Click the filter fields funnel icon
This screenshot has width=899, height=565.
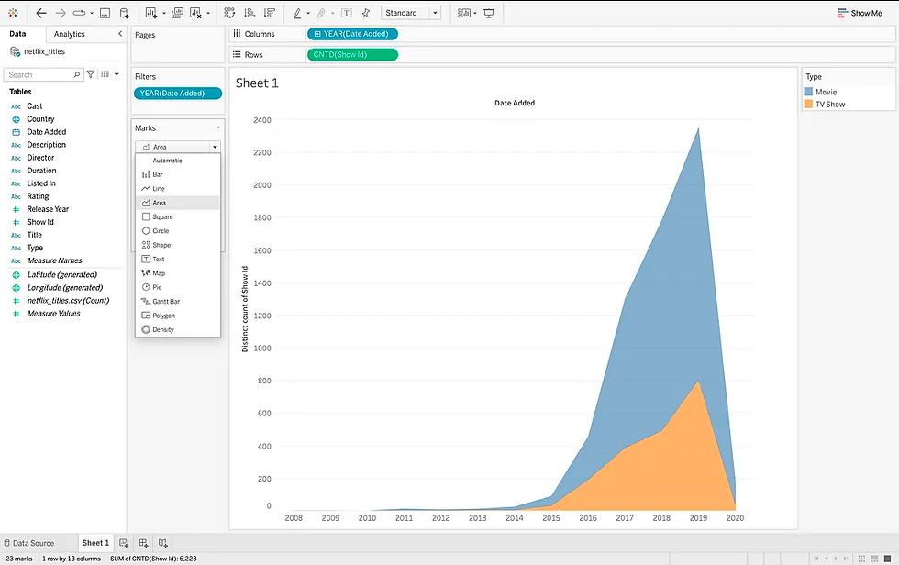[91, 74]
